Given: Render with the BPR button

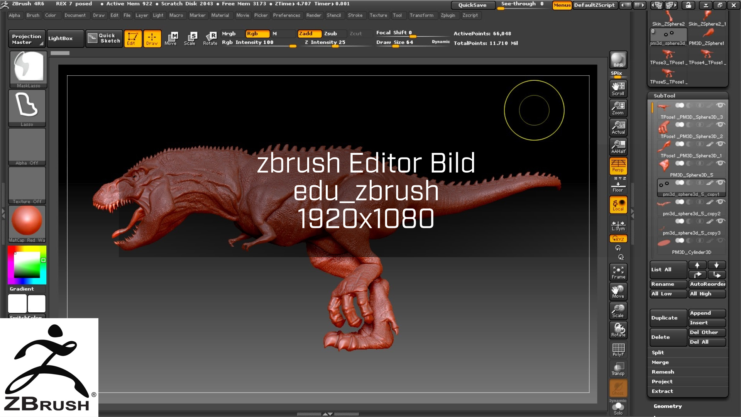Looking at the screenshot, I should coord(618,60).
